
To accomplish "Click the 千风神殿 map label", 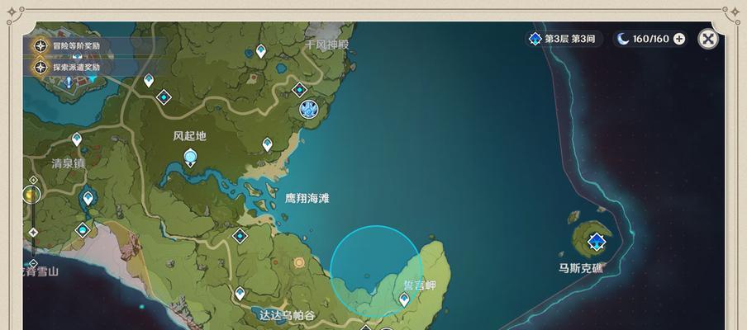I will click(327, 45).
